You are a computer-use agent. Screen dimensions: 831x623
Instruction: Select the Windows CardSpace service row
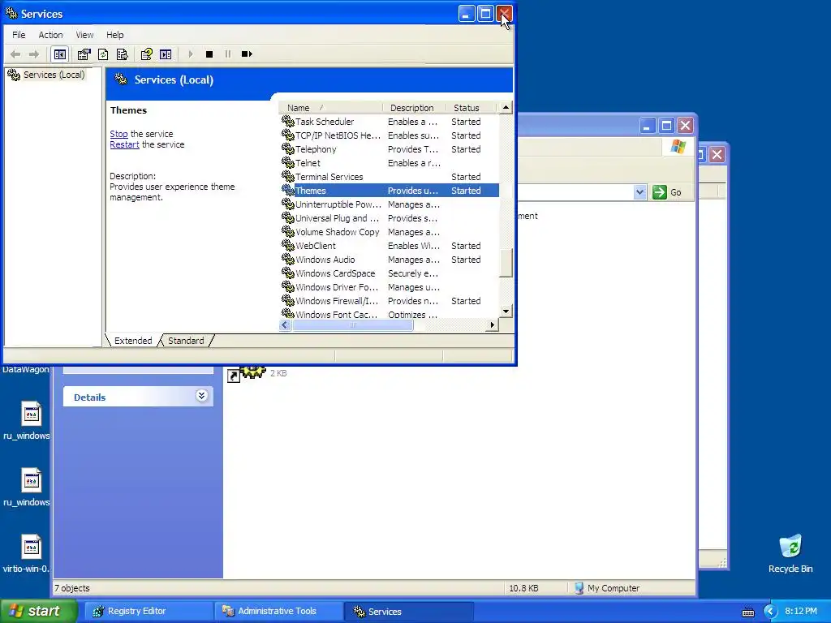(x=390, y=273)
